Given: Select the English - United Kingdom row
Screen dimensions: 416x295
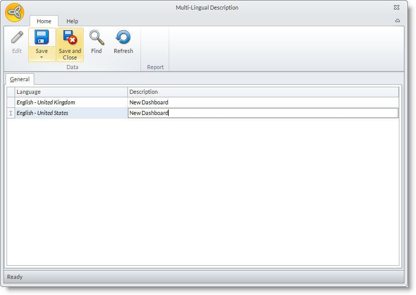Looking at the screenshot, I should pyautogui.click(x=71, y=102).
